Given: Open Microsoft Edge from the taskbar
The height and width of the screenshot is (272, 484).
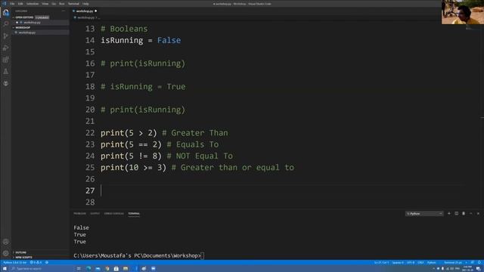Looking at the screenshot, I should click(x=88, y=269).
